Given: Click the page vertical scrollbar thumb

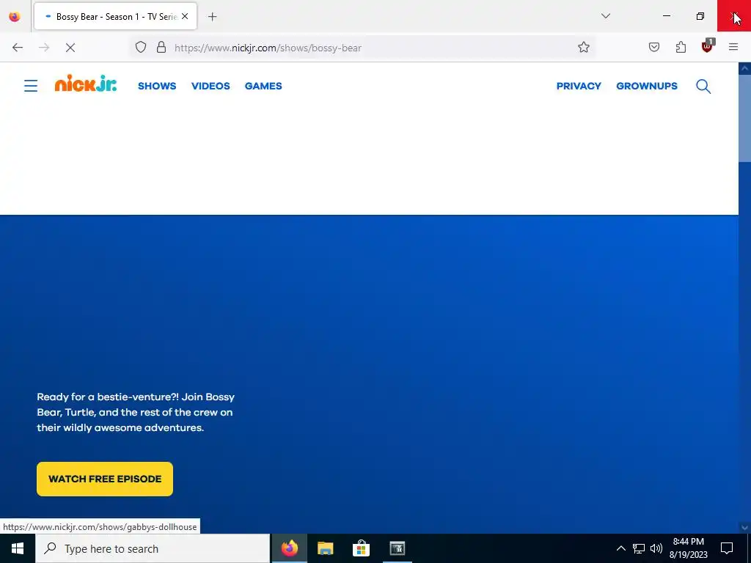Looking at the screenshot, I should point(744,119).
